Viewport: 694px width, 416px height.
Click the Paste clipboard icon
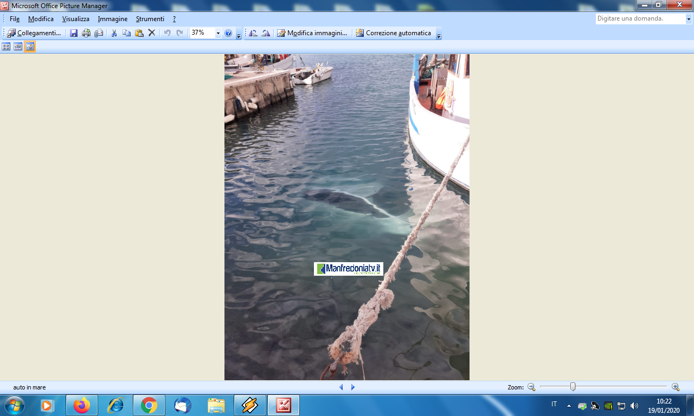click(139, 33)
